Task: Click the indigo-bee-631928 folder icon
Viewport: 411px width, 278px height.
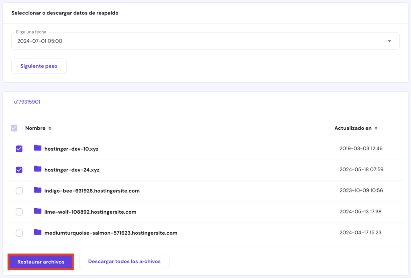Action: 37,191
